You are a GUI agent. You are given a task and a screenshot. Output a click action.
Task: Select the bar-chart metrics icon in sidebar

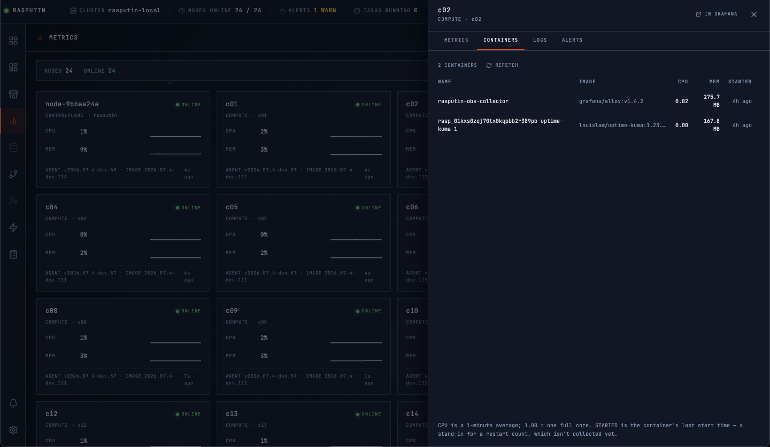pos(13,121)
